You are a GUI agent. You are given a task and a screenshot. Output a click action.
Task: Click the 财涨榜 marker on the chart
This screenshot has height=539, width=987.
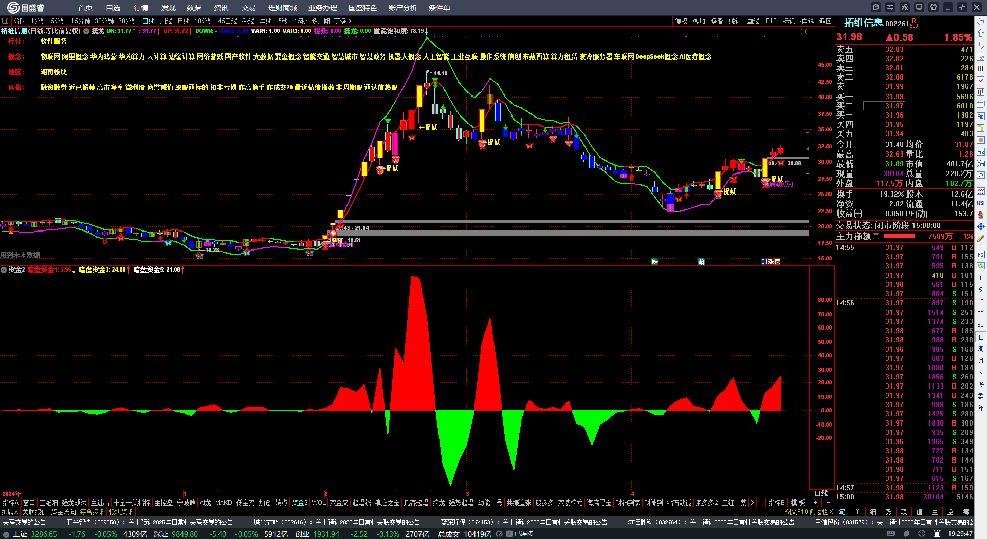coord(771,262)
